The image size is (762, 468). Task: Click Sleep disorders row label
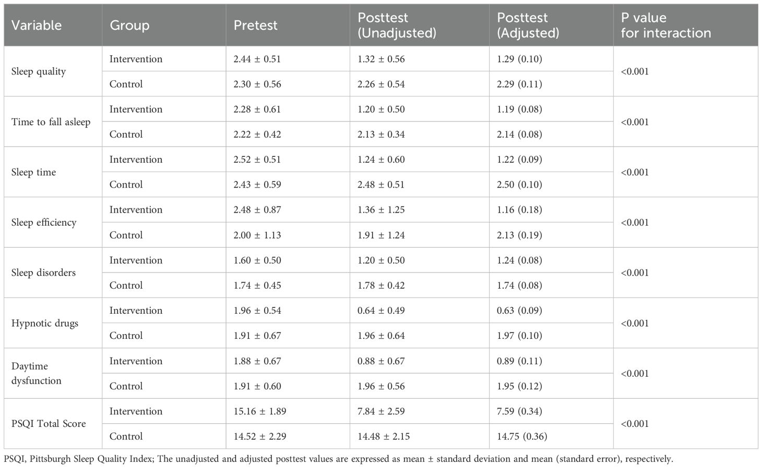click(x=43, y=273)
